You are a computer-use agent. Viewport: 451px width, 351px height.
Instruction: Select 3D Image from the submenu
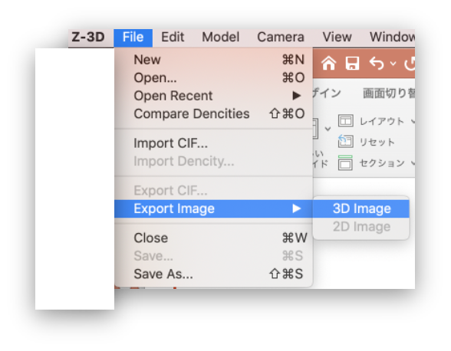(x=361, y=208)
